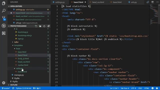The height and width of the screenshot is (90, 160).
Task: Collapse the vehiculo folder
Action: point(19,68)
